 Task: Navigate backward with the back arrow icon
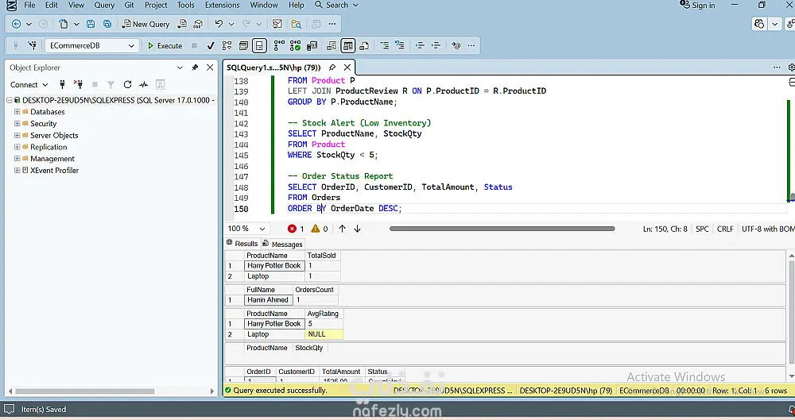(16, 24)
